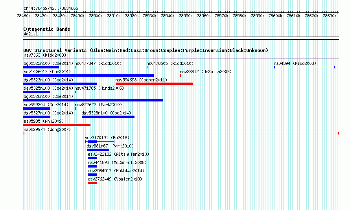The width and height of the screenshot is (350, 210).
Task: Click the nsv822622 (Park2010) label
Action: coord(98,105)
